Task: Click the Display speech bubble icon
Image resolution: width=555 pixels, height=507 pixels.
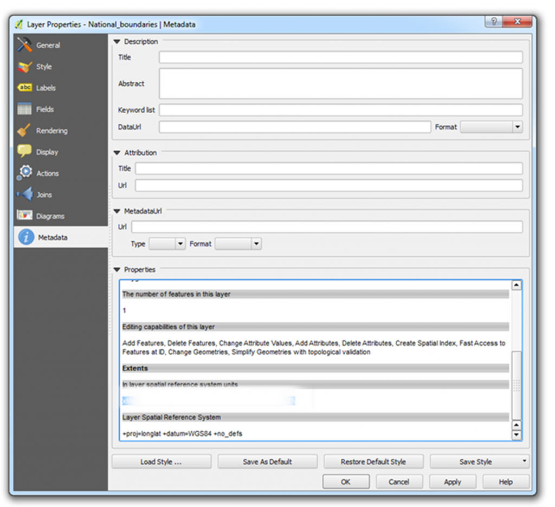Action: (x=24, y=151)
